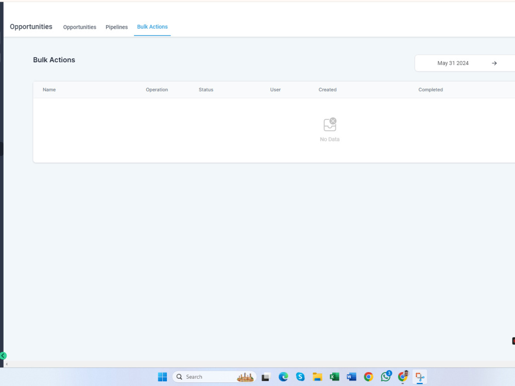Open Excel from the taskbar
The image size is (515, 386).
(334, 377)
